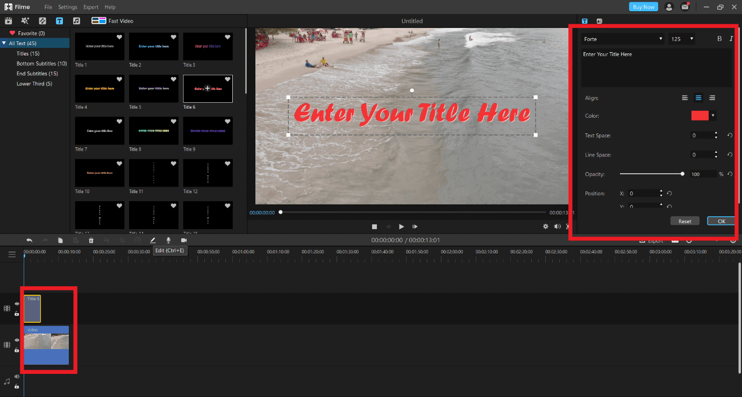
Task: Click the Reset button in text panel
Action: pos(685,221)
